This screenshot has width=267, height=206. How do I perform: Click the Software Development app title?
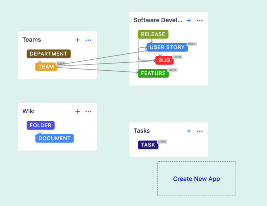158,20
